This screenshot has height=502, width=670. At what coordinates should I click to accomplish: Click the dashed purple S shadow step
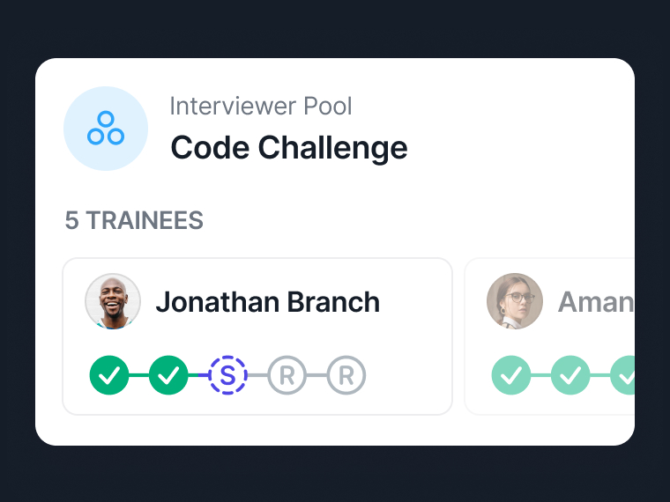(227, 375)
